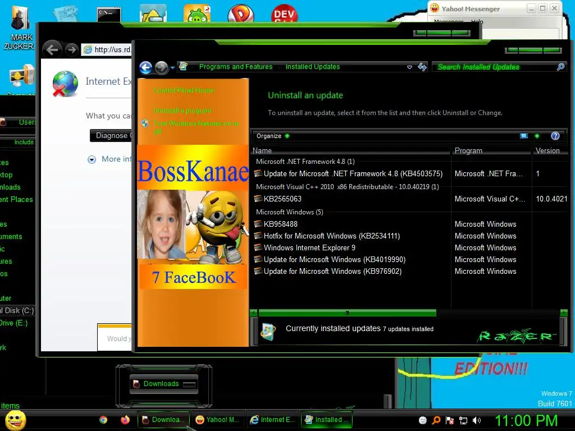Click the Diagnose button in Internet Explorer

pos(112,136)
